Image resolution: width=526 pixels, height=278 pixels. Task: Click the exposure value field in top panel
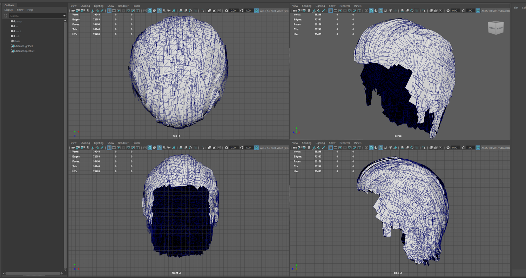coord(234,11)
